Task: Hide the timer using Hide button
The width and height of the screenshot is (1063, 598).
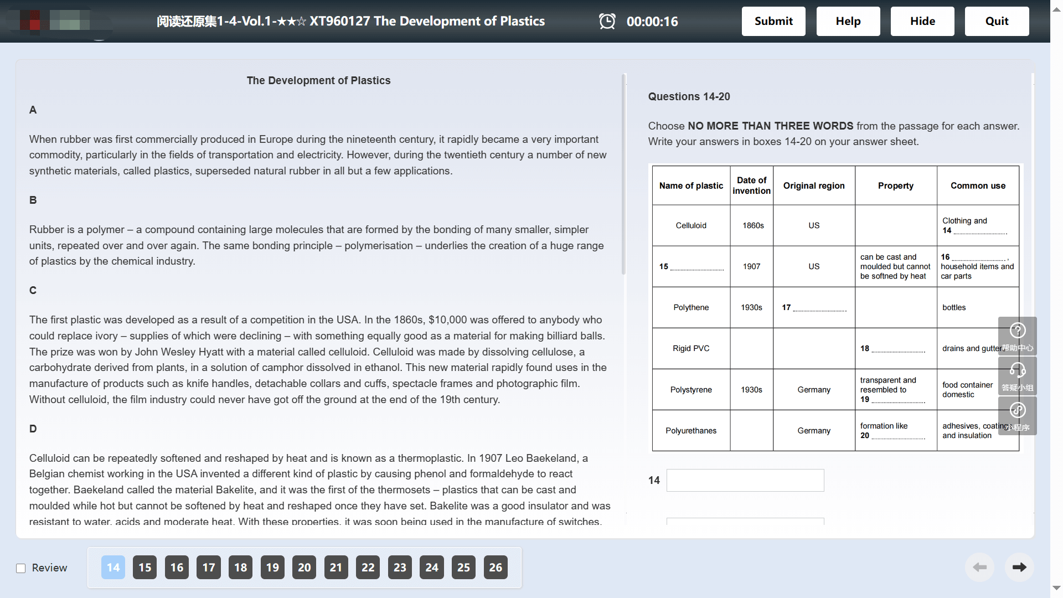Action: coord(922,21)
